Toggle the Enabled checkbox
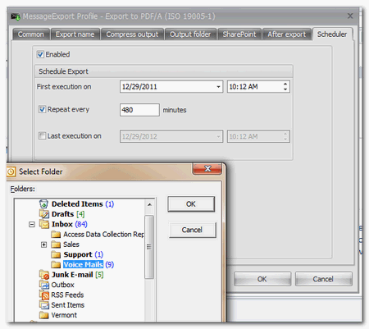The height and width of the screenshot is (329, 369). (40, 54)
